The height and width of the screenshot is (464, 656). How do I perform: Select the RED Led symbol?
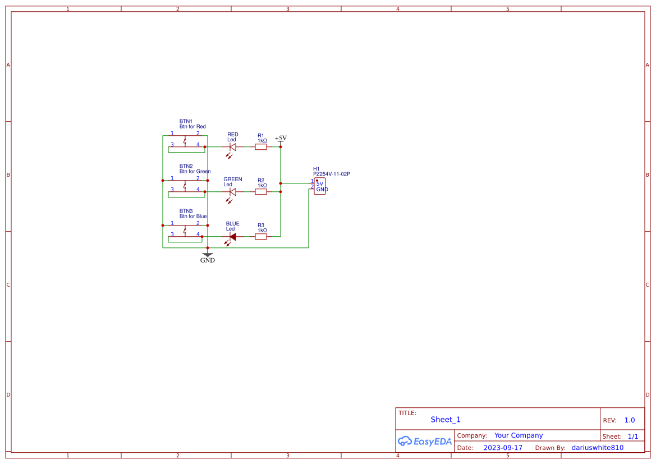point(232,146)
